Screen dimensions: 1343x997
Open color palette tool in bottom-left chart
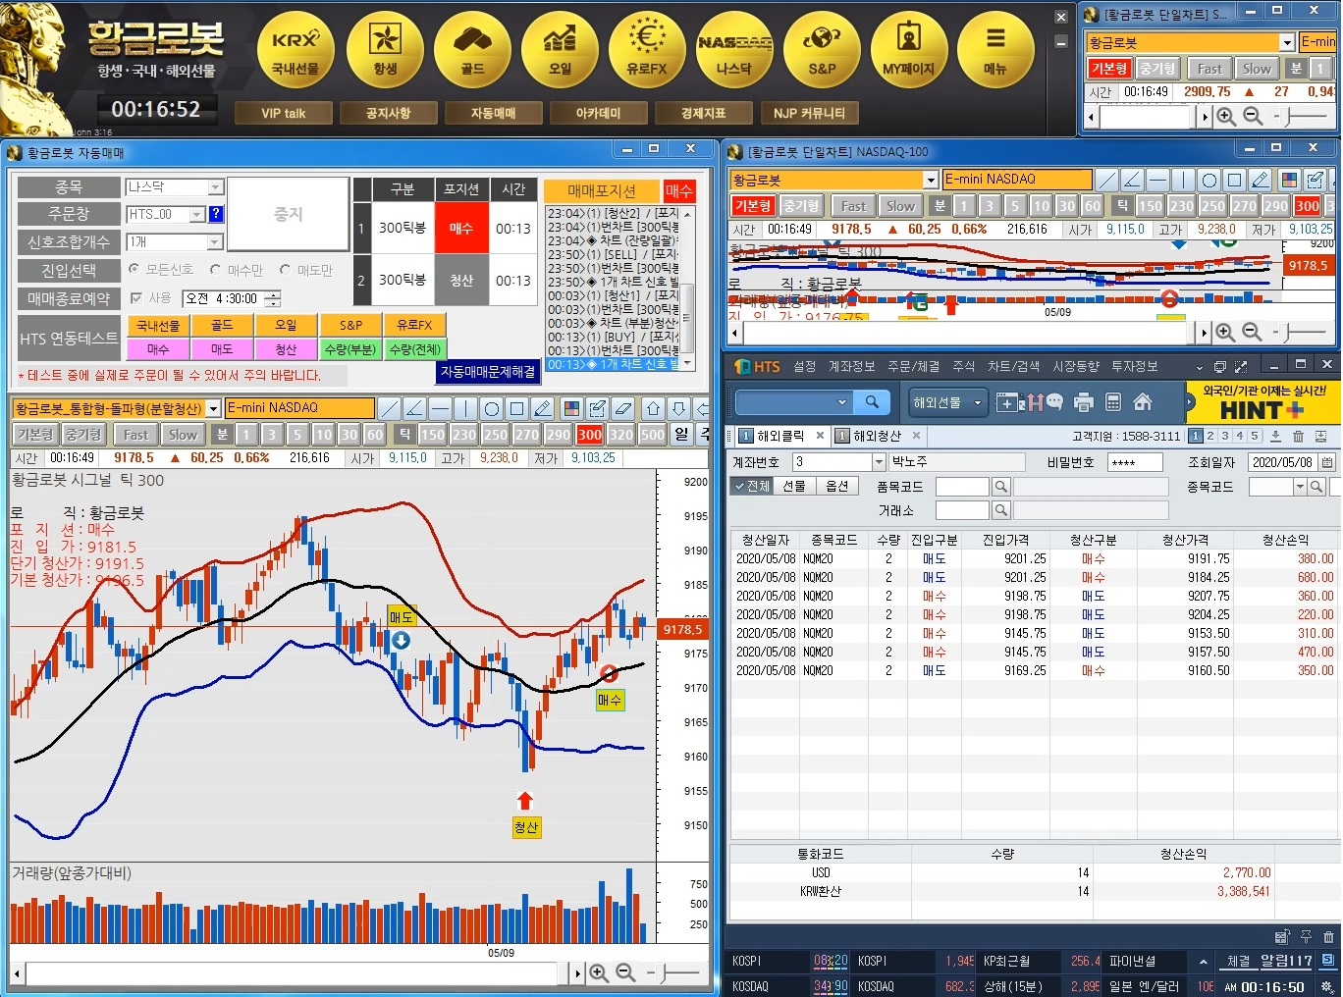[x=571, y=408]
